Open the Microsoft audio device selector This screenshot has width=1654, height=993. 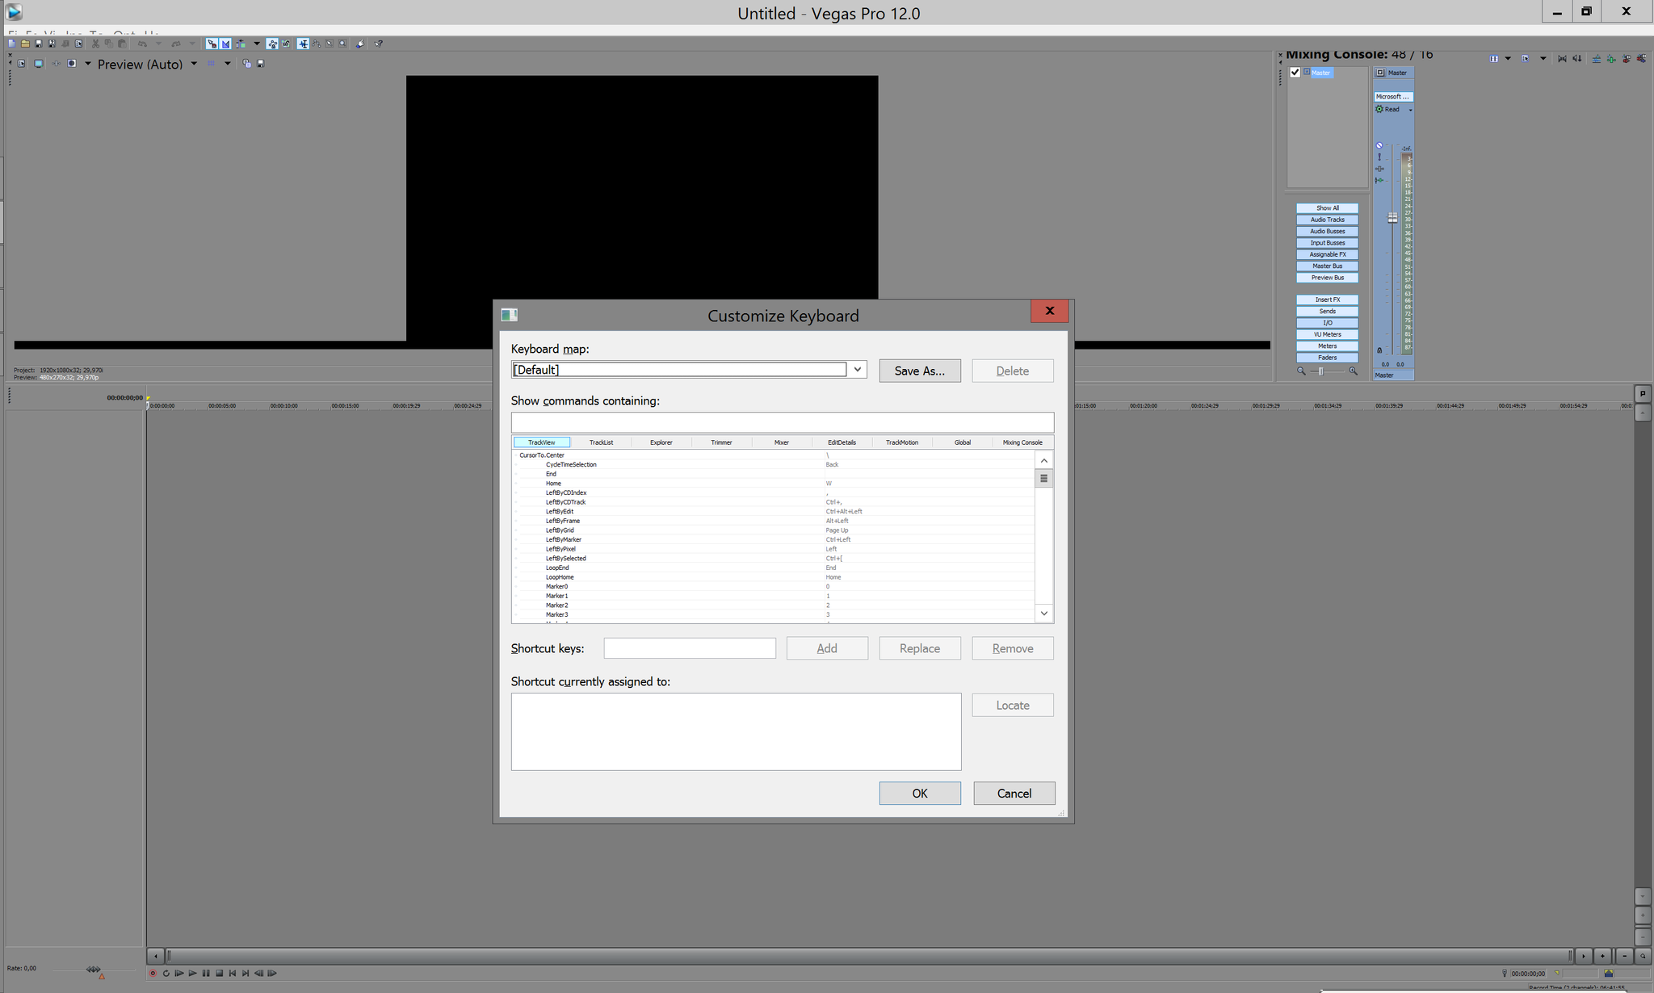[1394, 96]
